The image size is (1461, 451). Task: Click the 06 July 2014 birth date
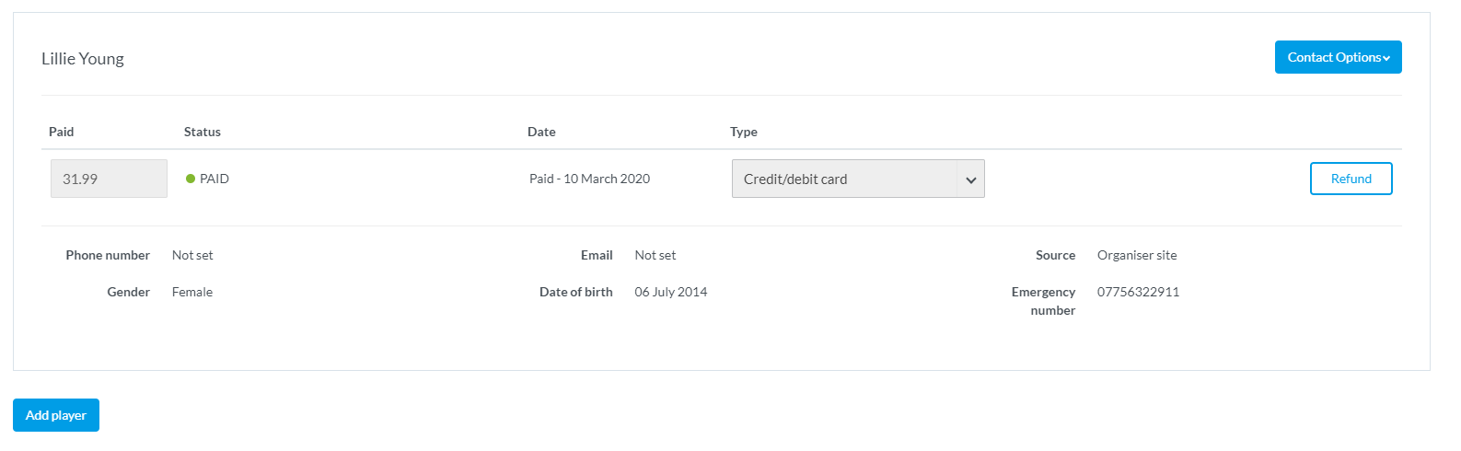point(670,292)
